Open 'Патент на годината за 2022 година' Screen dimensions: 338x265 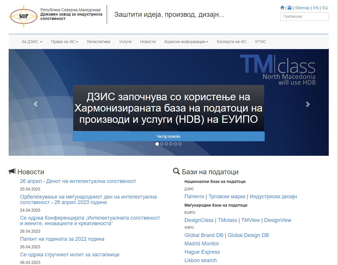click(x=62, y=239)
